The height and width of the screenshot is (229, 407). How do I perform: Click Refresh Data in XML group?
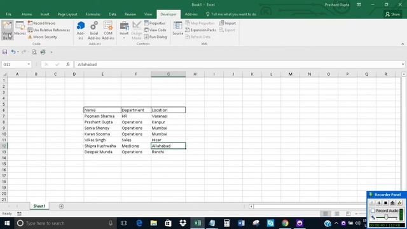(x=198, y=37)
